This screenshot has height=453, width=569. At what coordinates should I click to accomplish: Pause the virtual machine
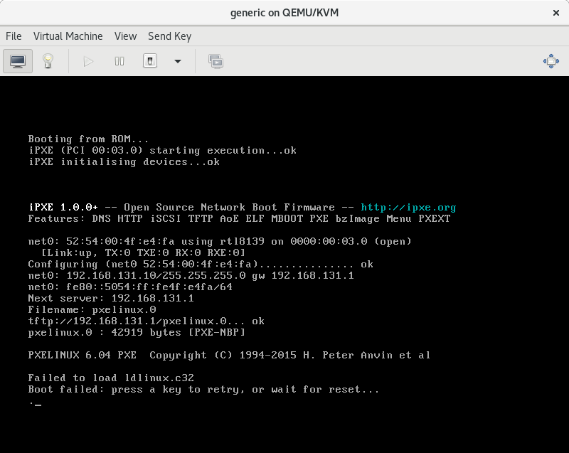[x=119, y=61]
